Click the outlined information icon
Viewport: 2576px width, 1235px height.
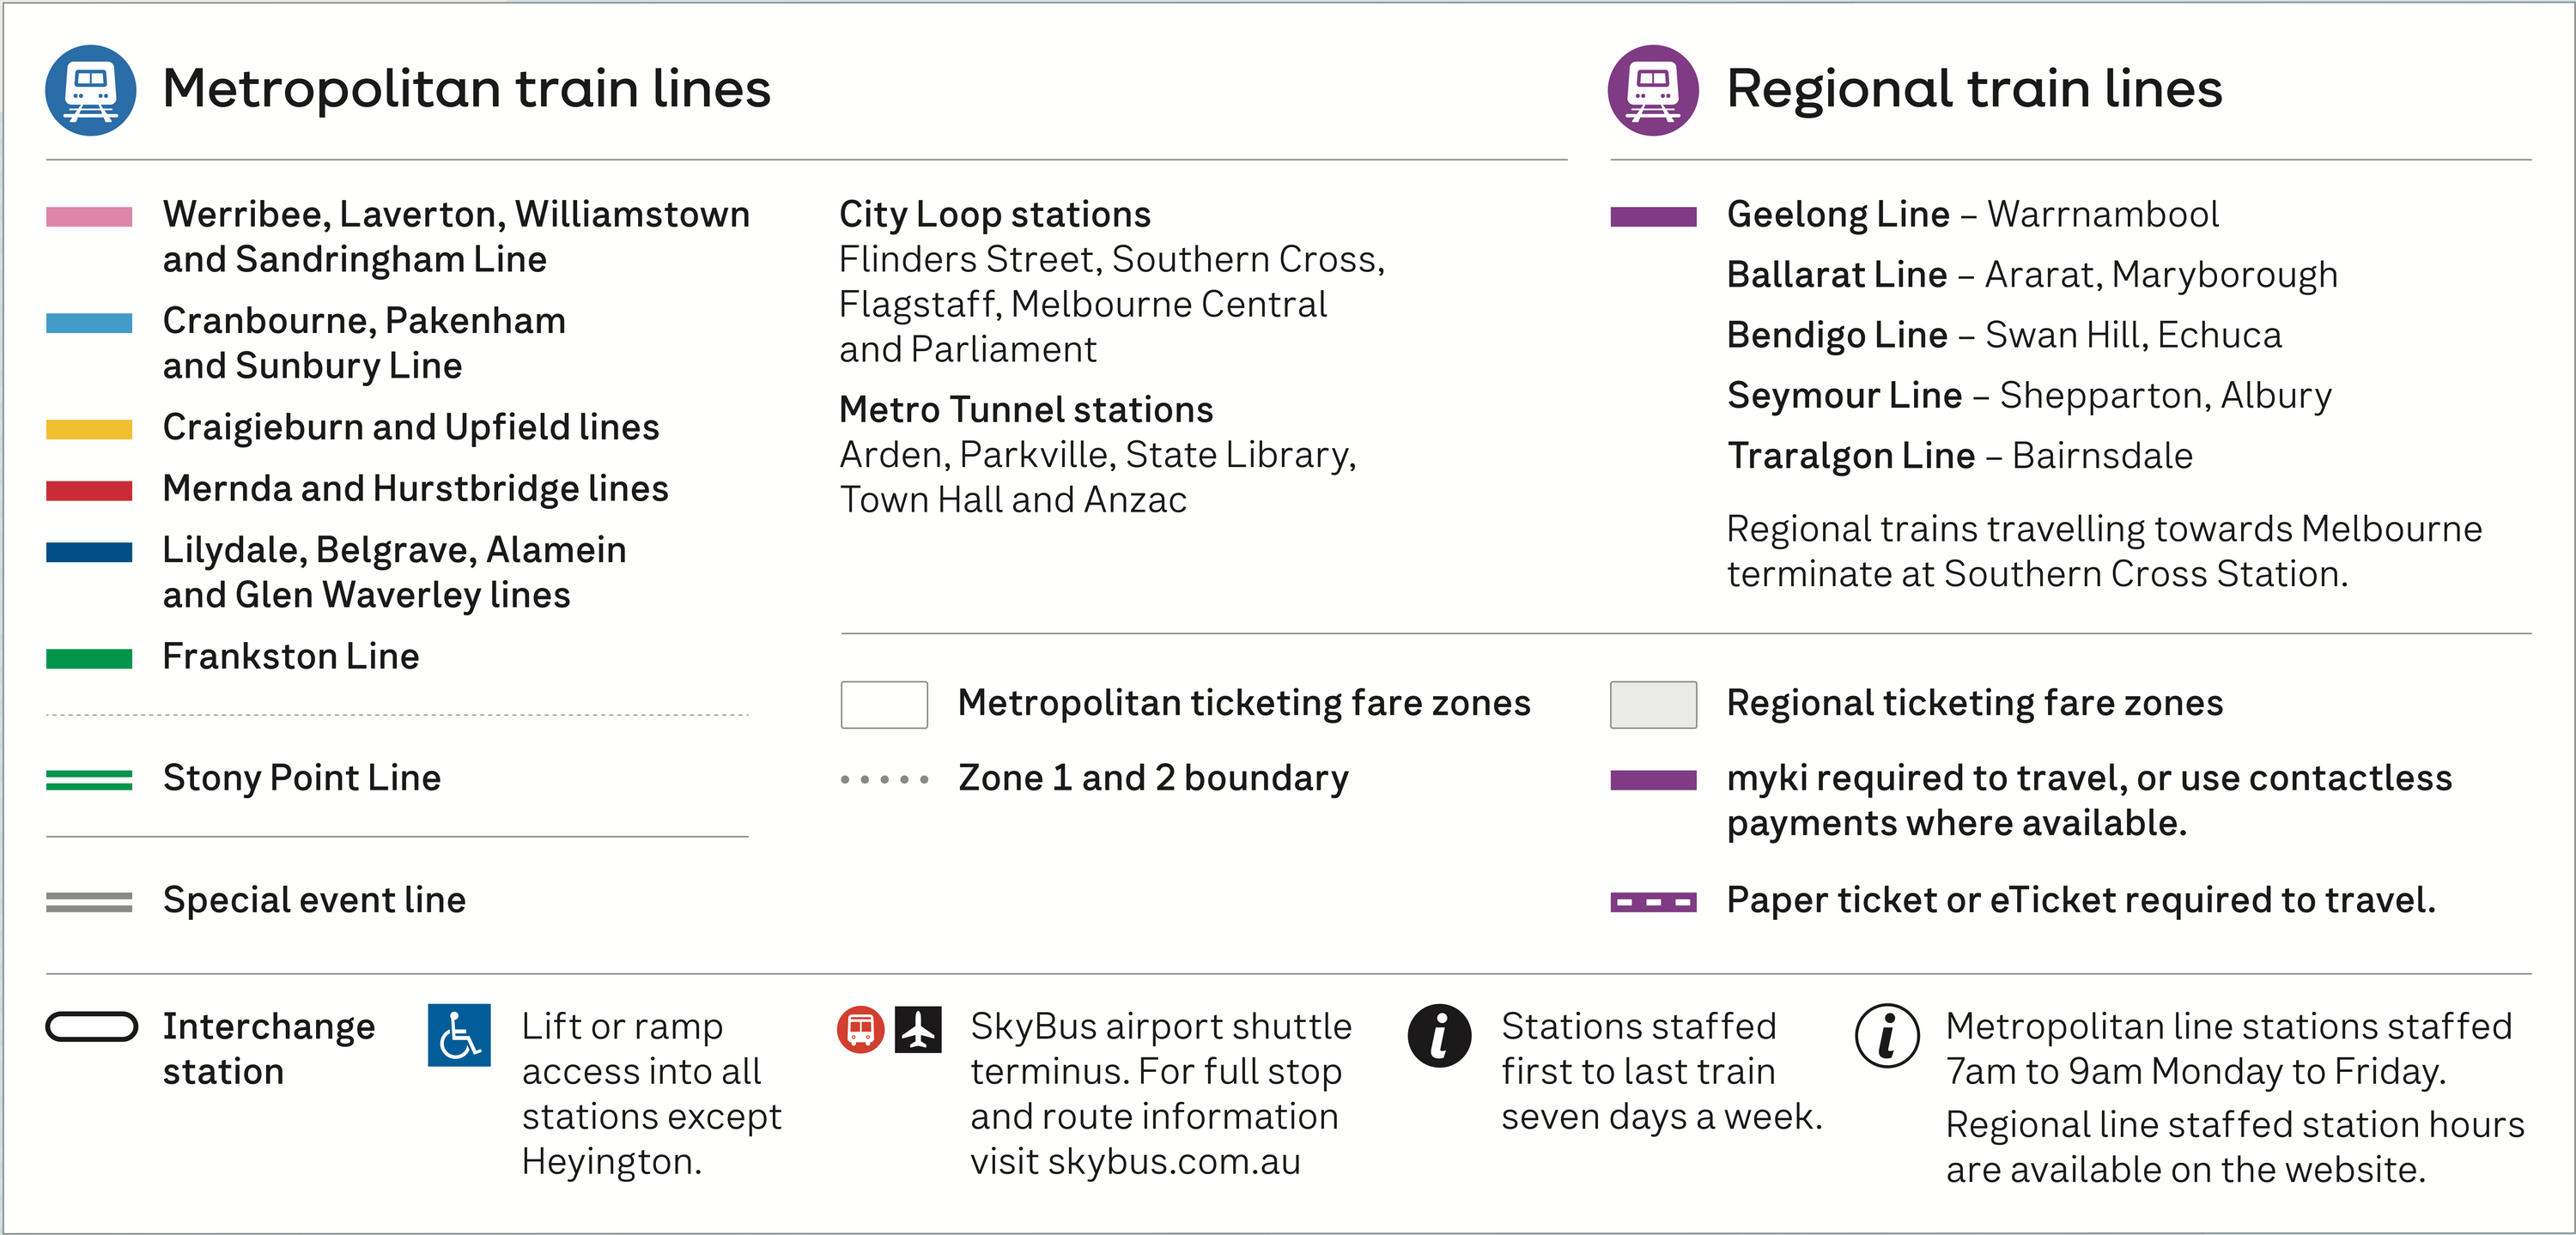click(x=1887, y=1035)
